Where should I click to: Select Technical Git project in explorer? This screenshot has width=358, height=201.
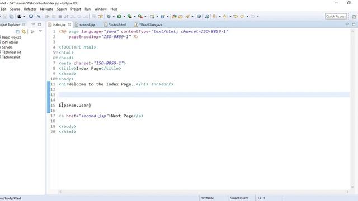(11, 52)
